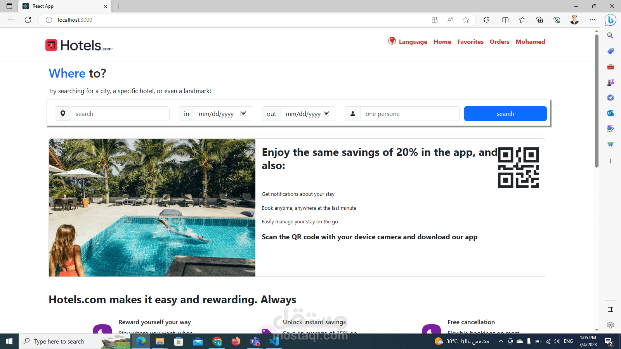This screenshot has width=621, height=349.
Task: Click the destination search input field
Action: click(x=120, y=114)
